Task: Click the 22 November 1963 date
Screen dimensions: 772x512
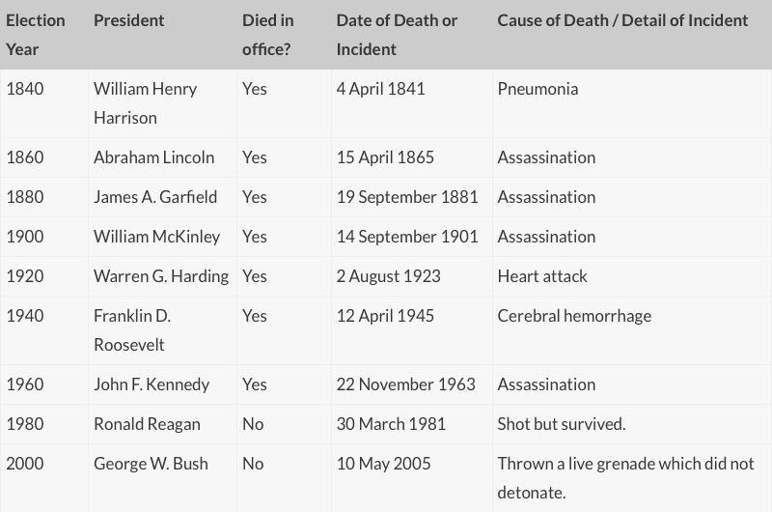Action: (405, 384)
